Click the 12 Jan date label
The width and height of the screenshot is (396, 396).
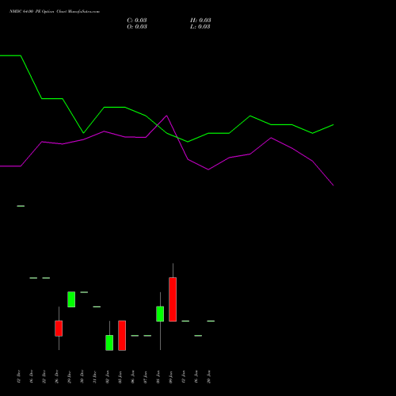[x=183, y=376]
